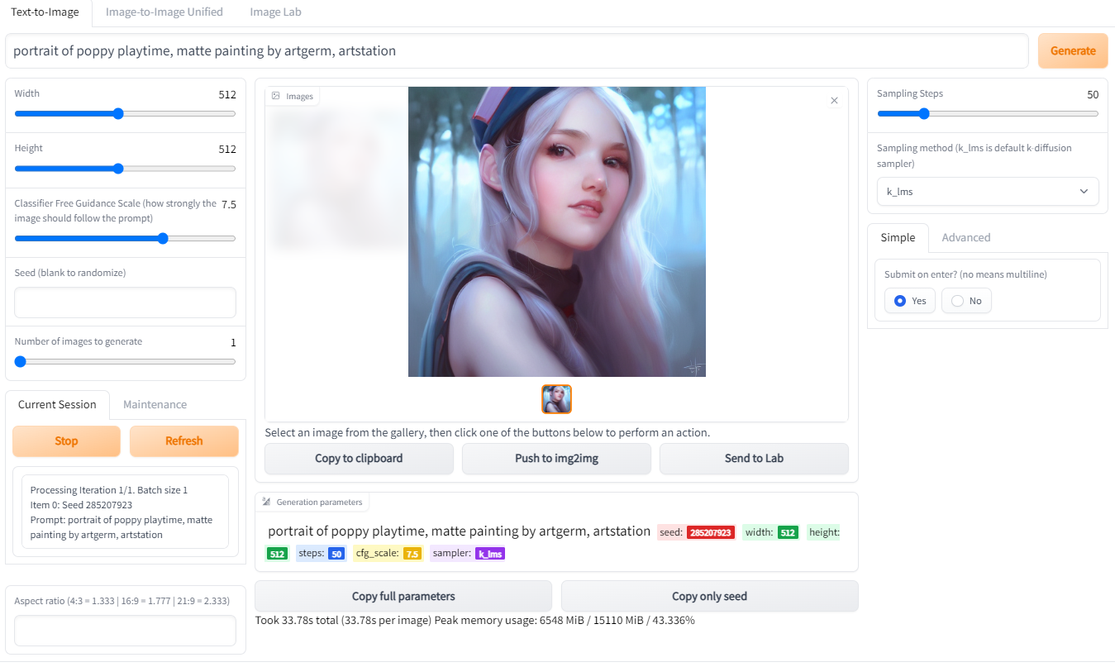Image resolution: width=1115 pixels, height=667 pixels.
Task: Click the steps 50 tag
Action: [x=336, y=554]
